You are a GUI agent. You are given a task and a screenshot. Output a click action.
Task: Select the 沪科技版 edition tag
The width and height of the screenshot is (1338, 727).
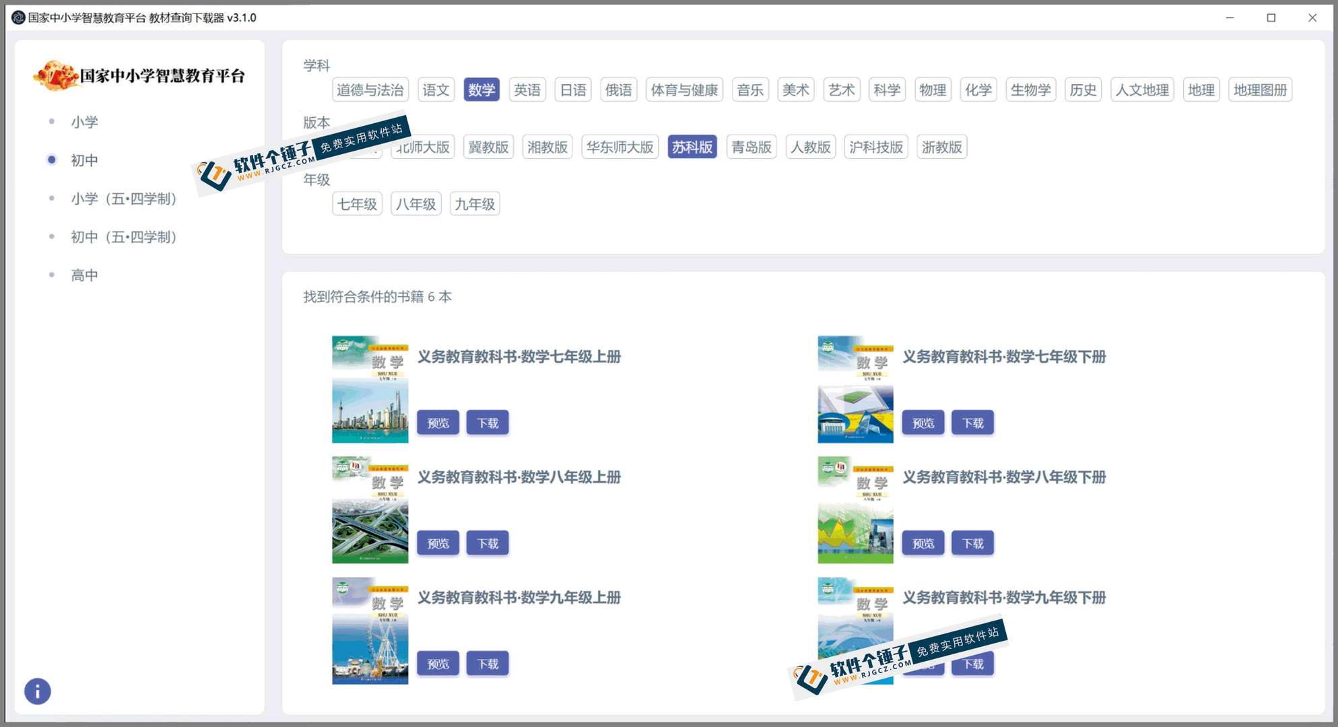(x=876, y=147)
